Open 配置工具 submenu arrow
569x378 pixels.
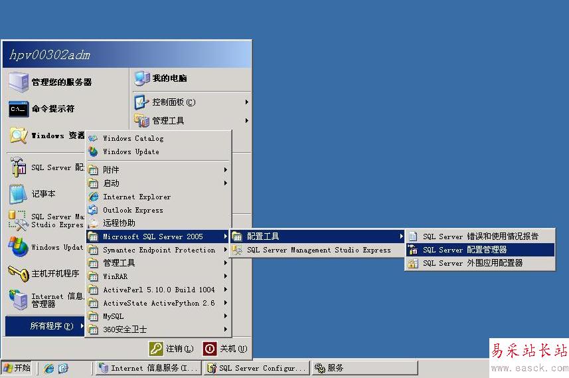401,236
